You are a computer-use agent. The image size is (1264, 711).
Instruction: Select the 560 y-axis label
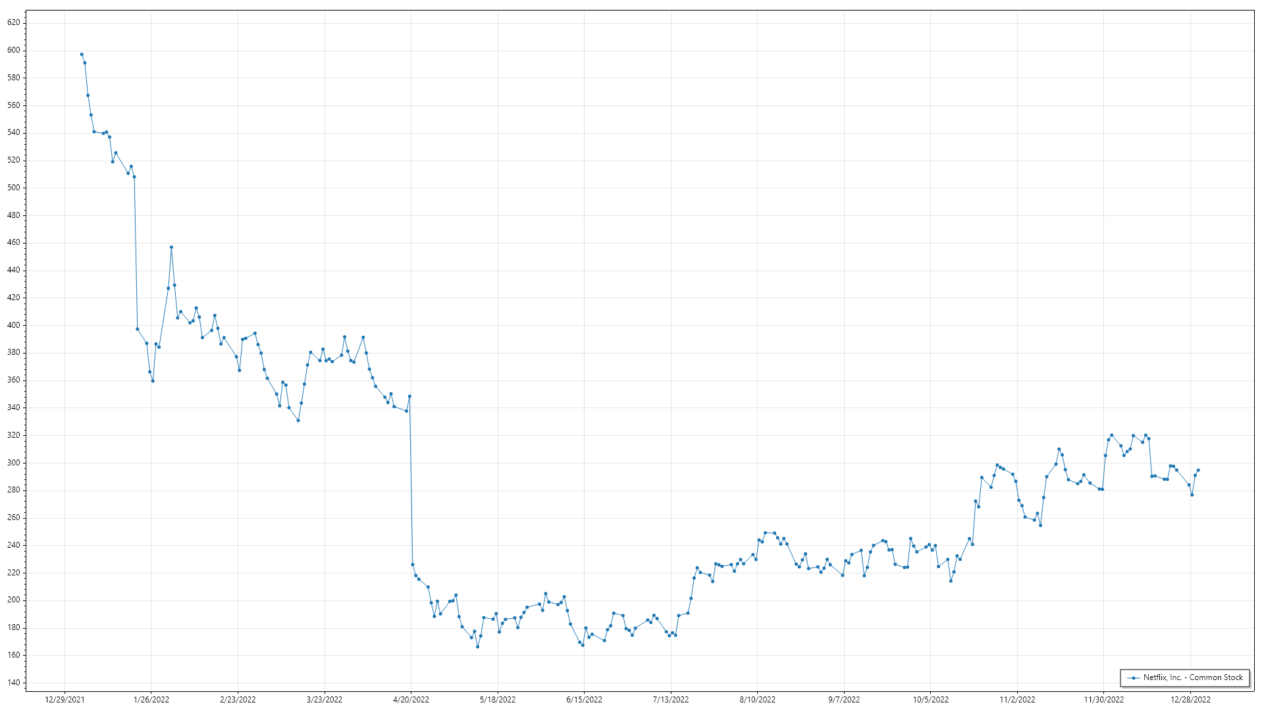(14, 105)
